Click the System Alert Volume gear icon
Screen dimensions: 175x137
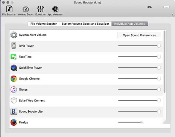coord(14,35)
